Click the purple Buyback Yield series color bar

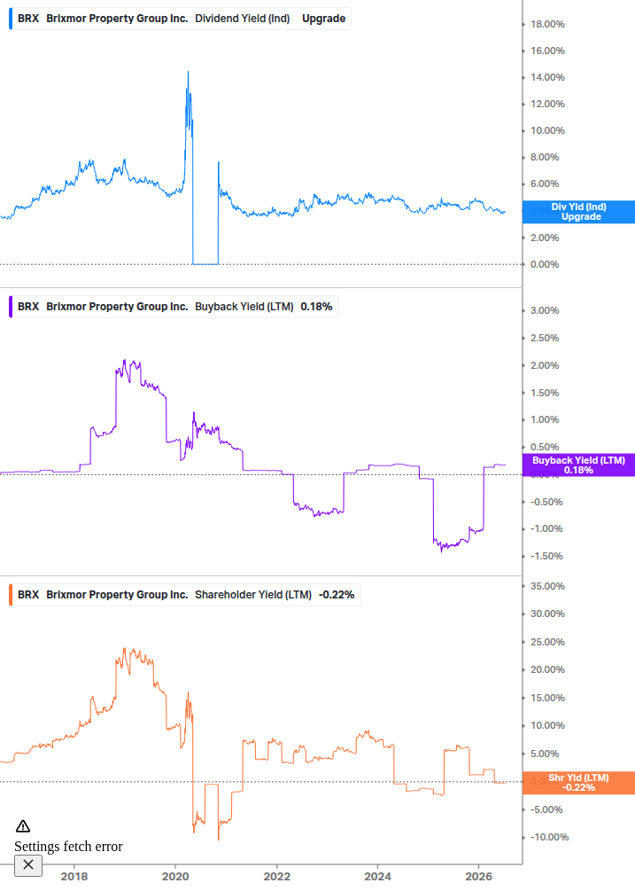[x=11, y=307]
